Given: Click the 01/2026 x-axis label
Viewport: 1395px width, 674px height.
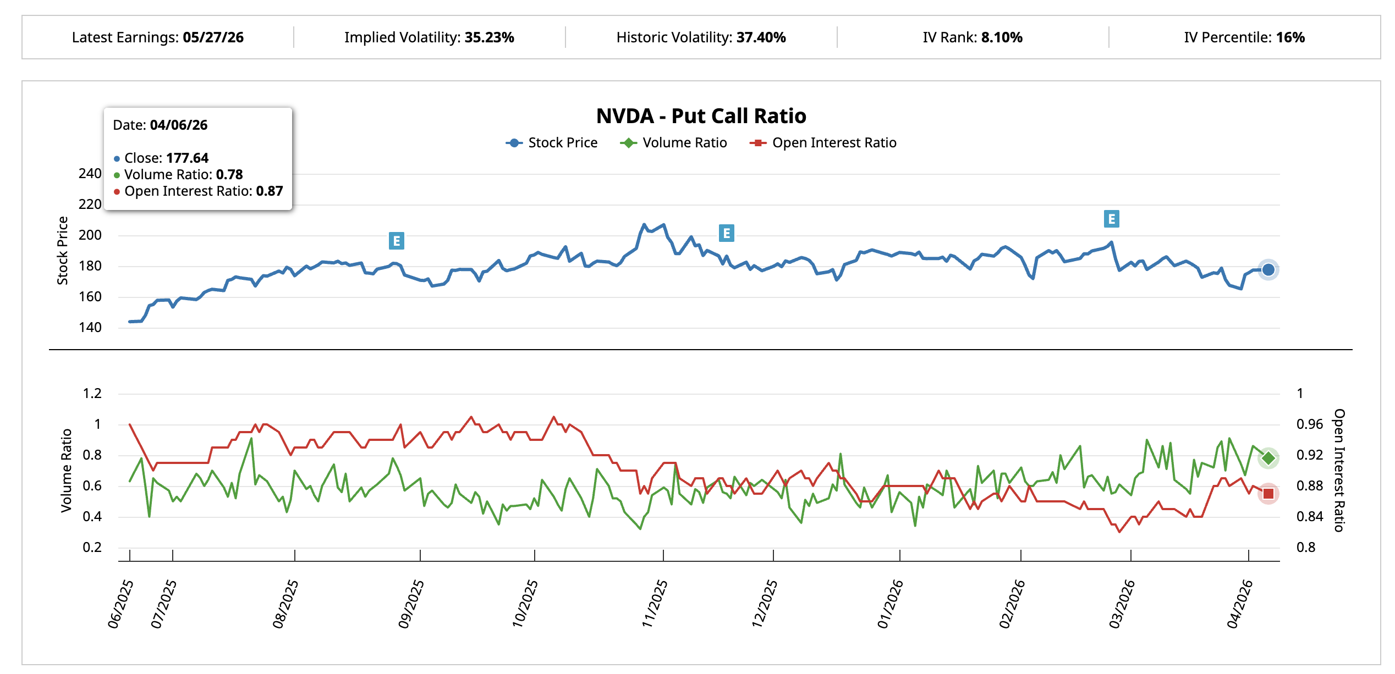Looking at the screenshot, I should [889, 604].
